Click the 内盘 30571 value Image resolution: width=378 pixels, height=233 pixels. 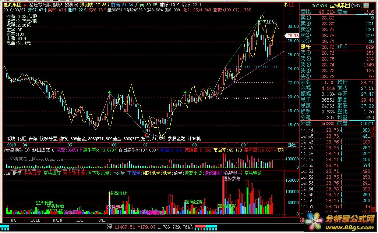367,123
